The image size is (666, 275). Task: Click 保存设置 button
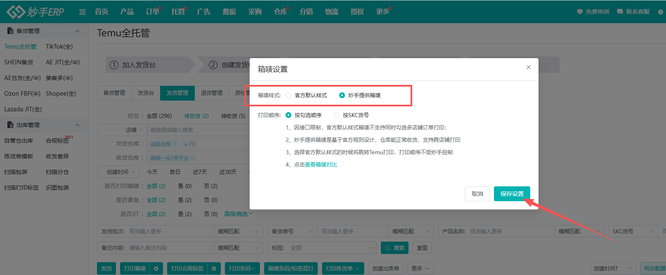pos(512,194)
